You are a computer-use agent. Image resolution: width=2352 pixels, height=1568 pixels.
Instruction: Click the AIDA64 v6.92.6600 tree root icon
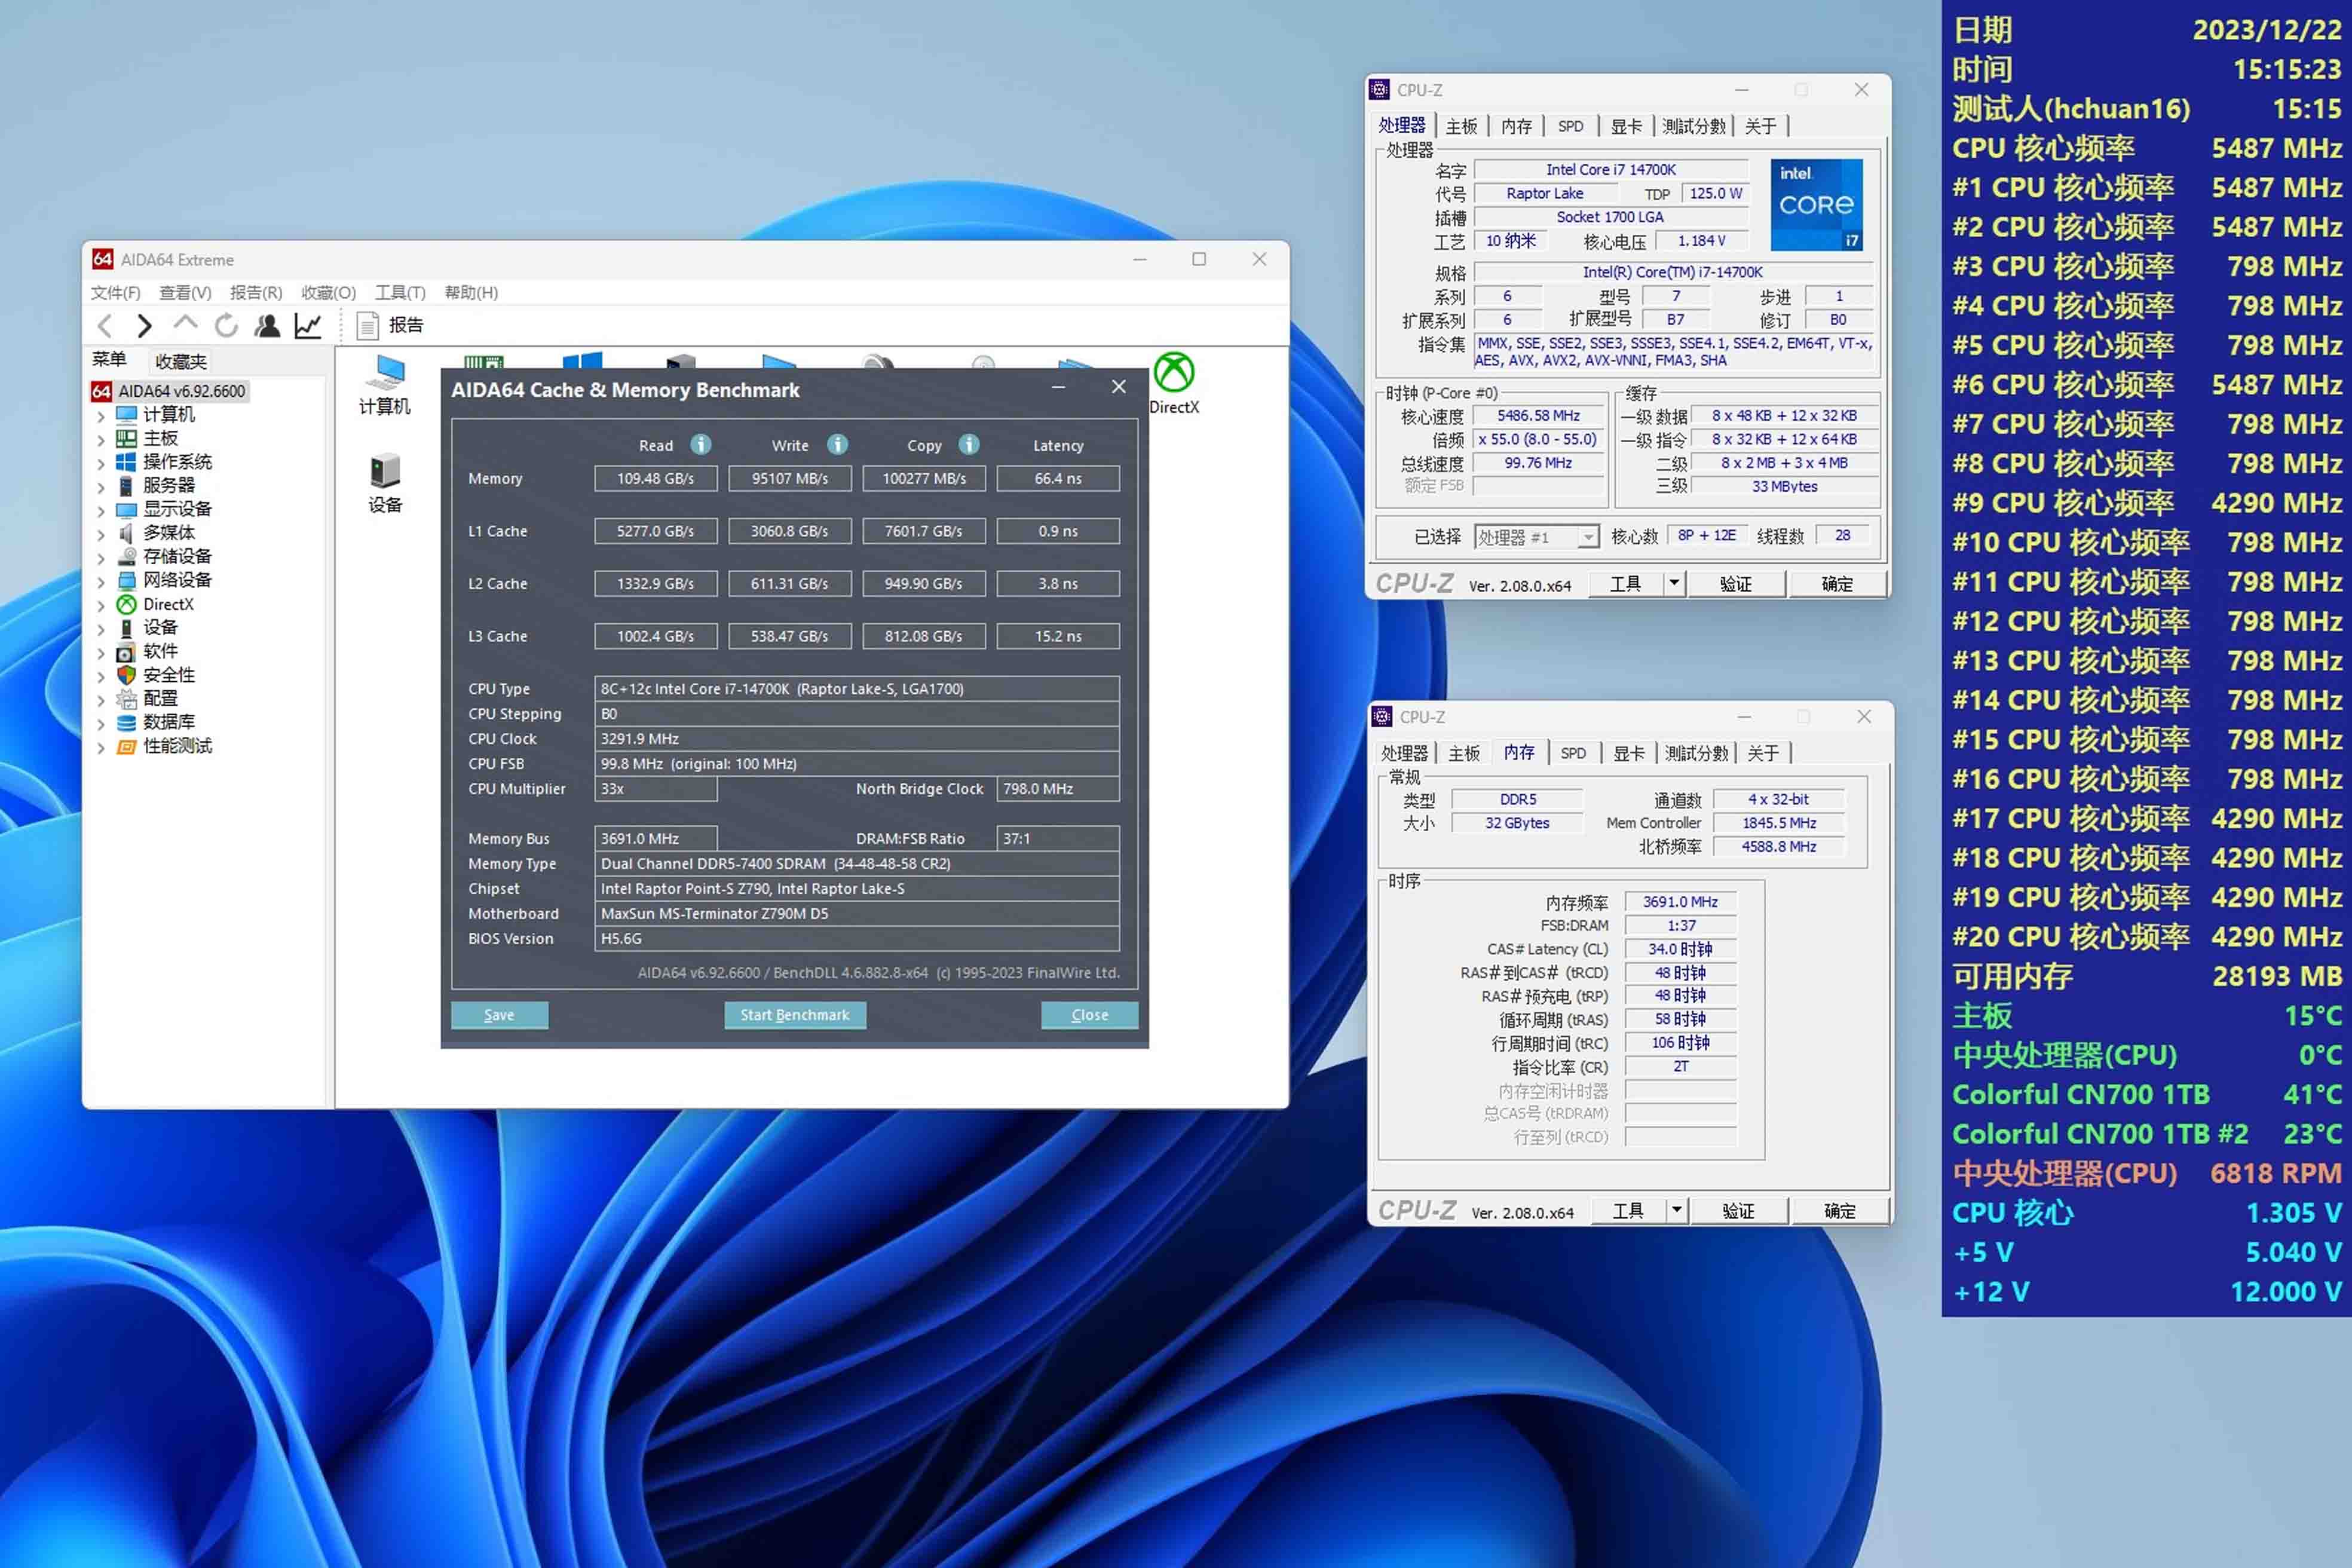101,391
